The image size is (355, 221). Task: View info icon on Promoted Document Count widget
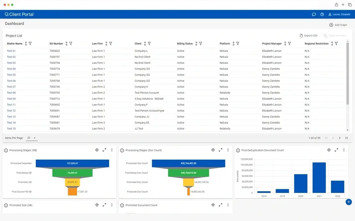tap(122, 205)
